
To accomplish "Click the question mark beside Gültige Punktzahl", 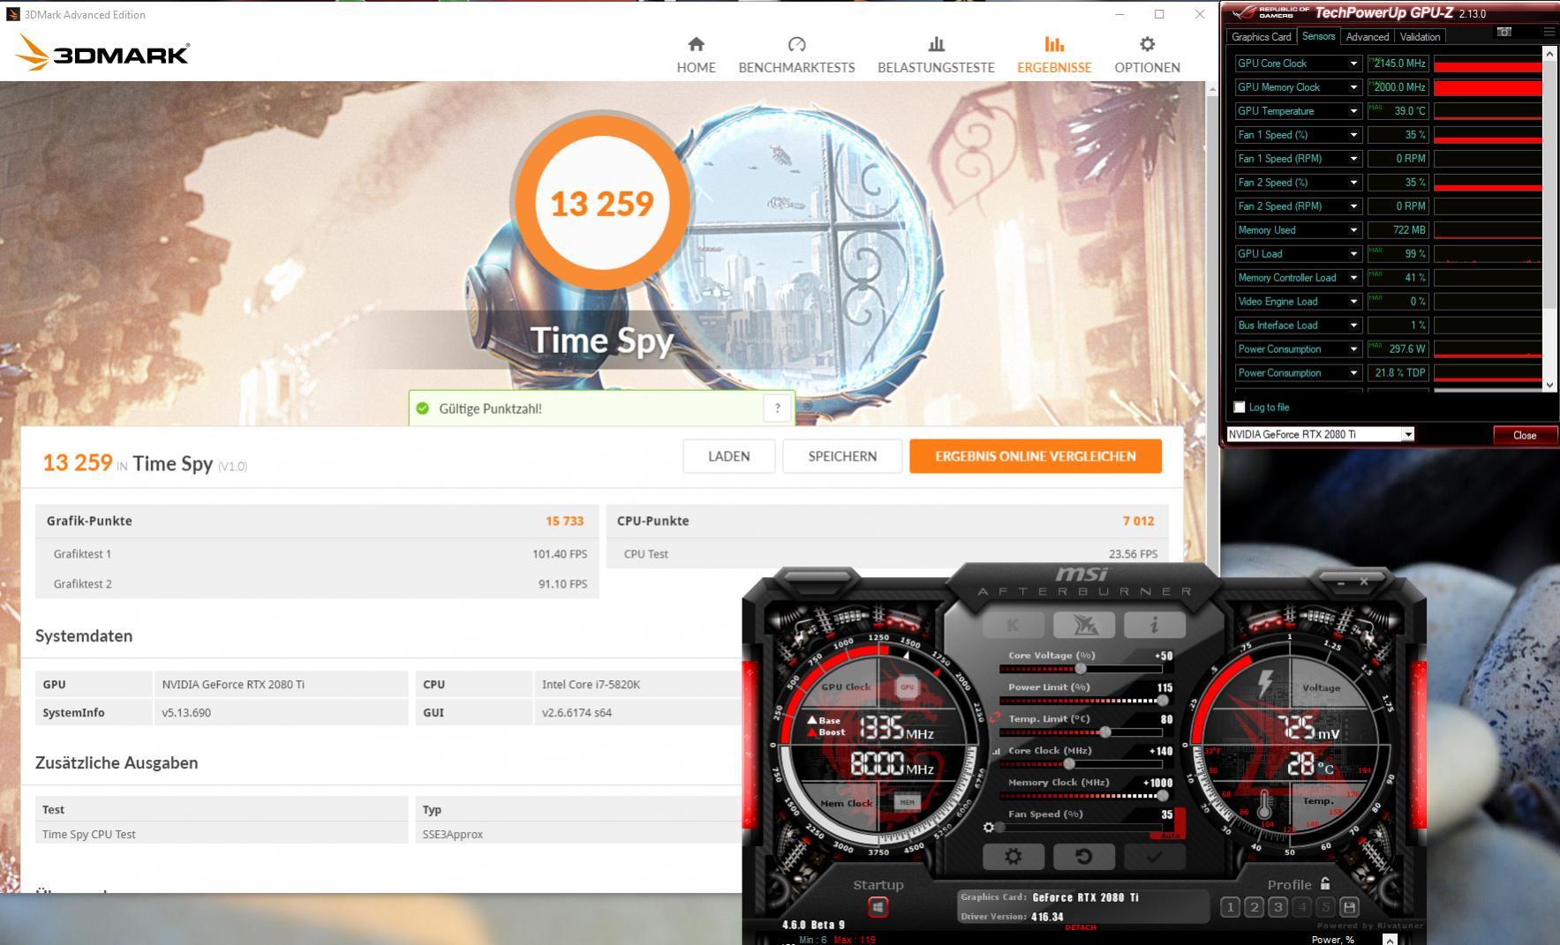I will [x=777, y=408].
